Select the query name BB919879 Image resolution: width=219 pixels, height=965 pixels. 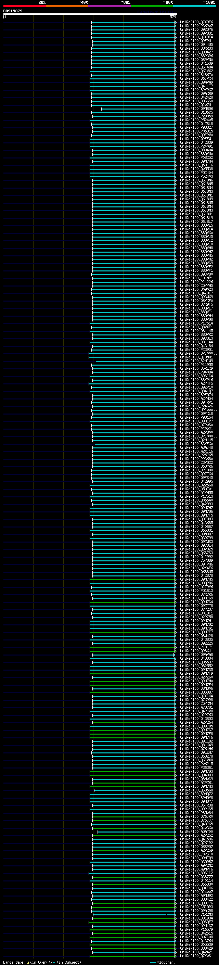(13, 11)
